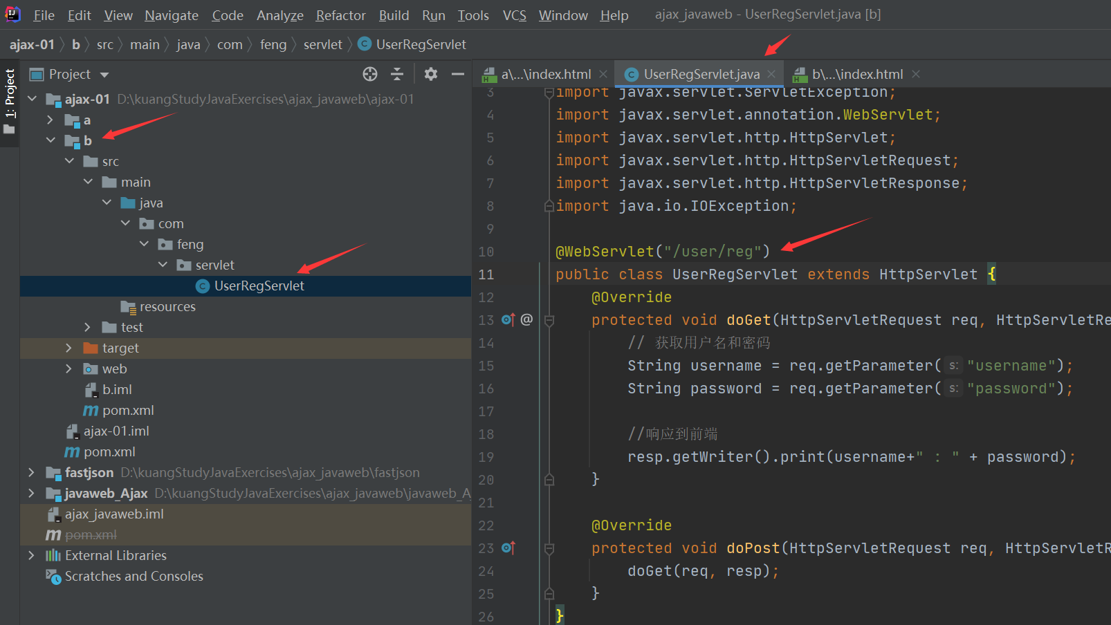Select UserRegServlet in project tree
1111x625 pixels.
click(250, 286)
